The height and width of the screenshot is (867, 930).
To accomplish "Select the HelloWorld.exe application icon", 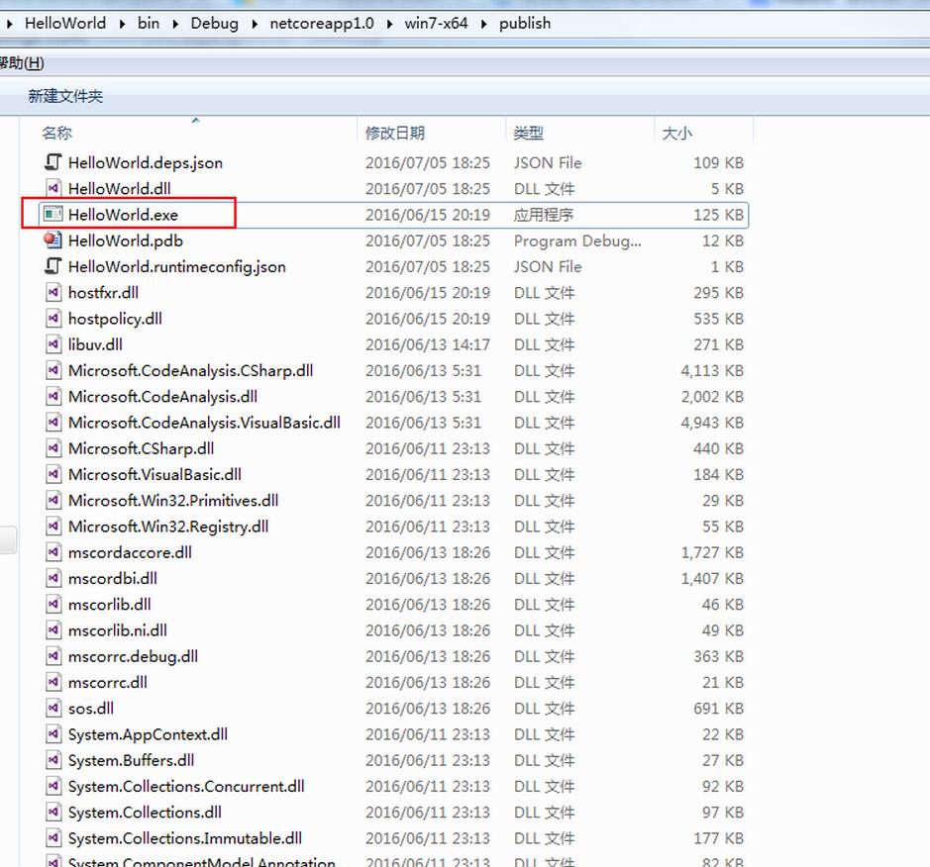I will 52,215.
